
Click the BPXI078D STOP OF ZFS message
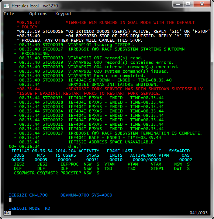[103, 38]
